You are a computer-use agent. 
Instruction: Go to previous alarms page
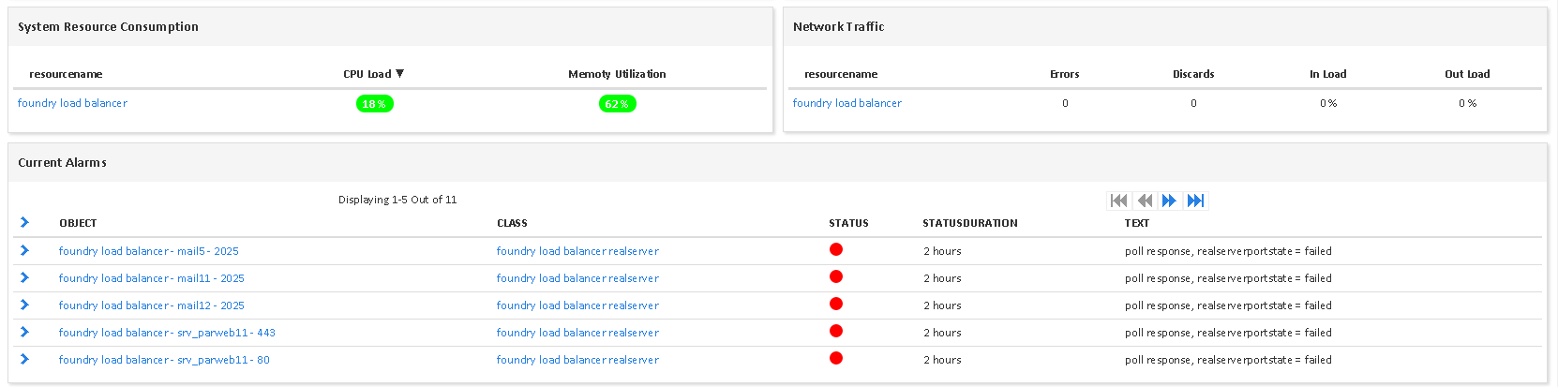coord(1145,201)
